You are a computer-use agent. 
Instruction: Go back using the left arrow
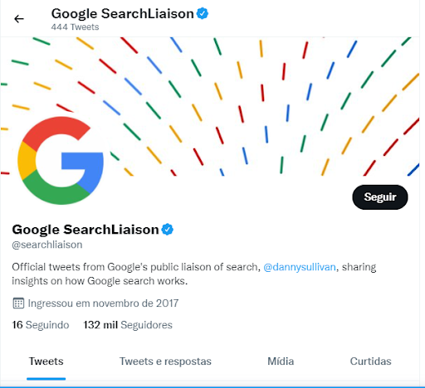[19, 19]
